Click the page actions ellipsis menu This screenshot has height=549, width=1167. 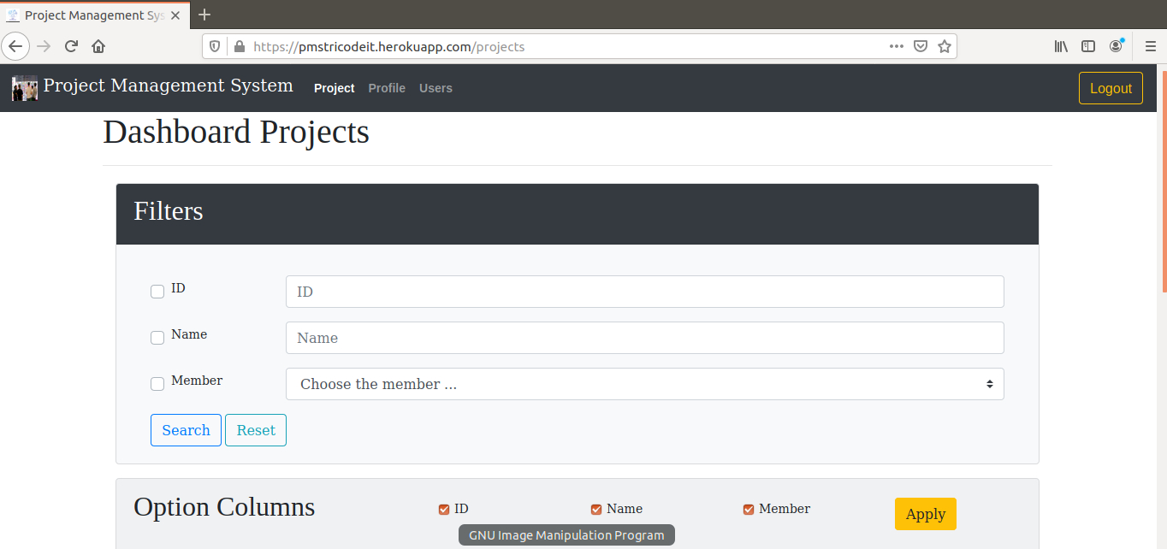896,46
